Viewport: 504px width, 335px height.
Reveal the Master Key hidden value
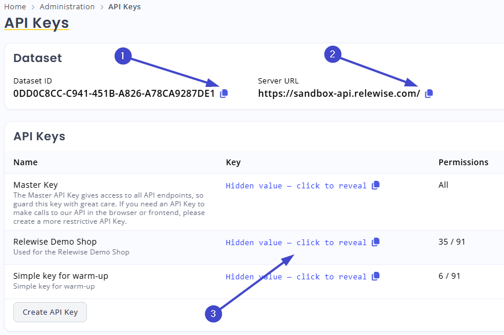pos(295,186)
